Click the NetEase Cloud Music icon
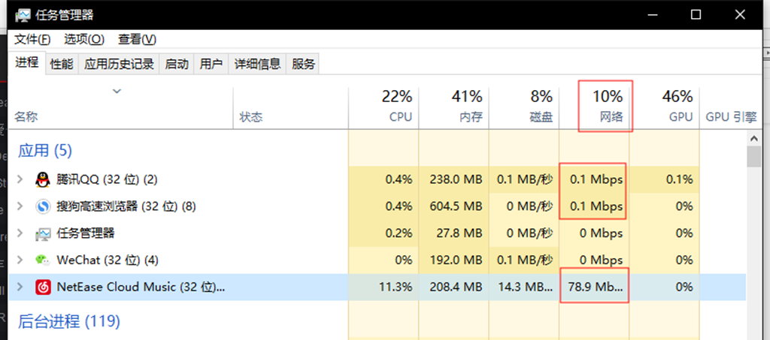The width and height of the screenshot is (770, 340). coord(43,287)
